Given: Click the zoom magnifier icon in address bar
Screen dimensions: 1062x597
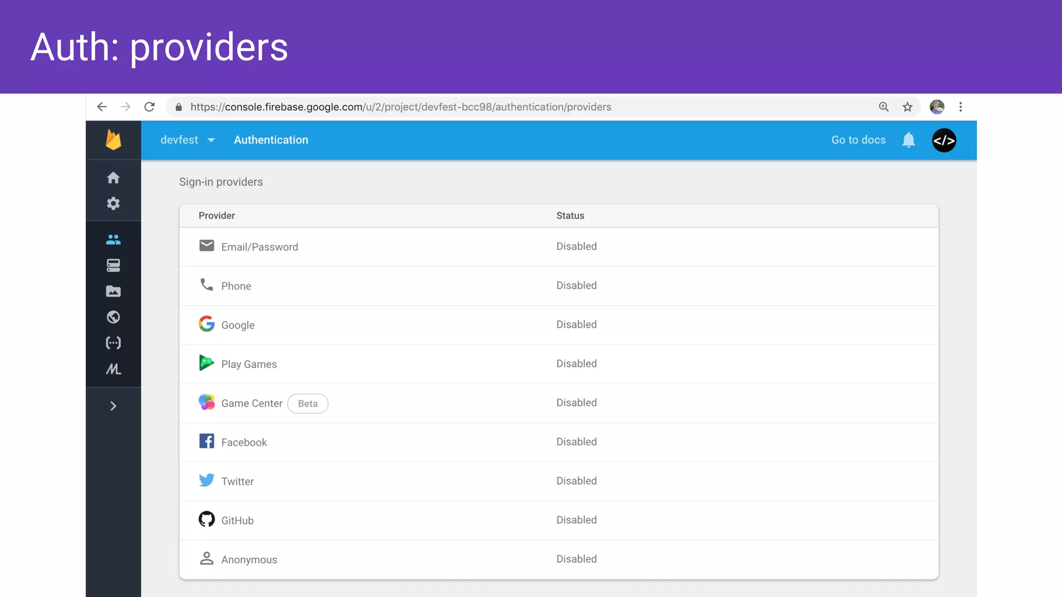Looking at the screenshot, I should 884,107.
